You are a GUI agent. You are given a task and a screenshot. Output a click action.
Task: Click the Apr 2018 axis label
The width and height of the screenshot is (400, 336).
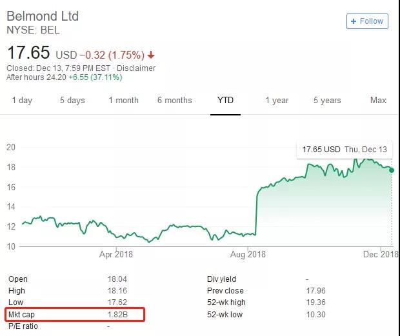(116, 255)
